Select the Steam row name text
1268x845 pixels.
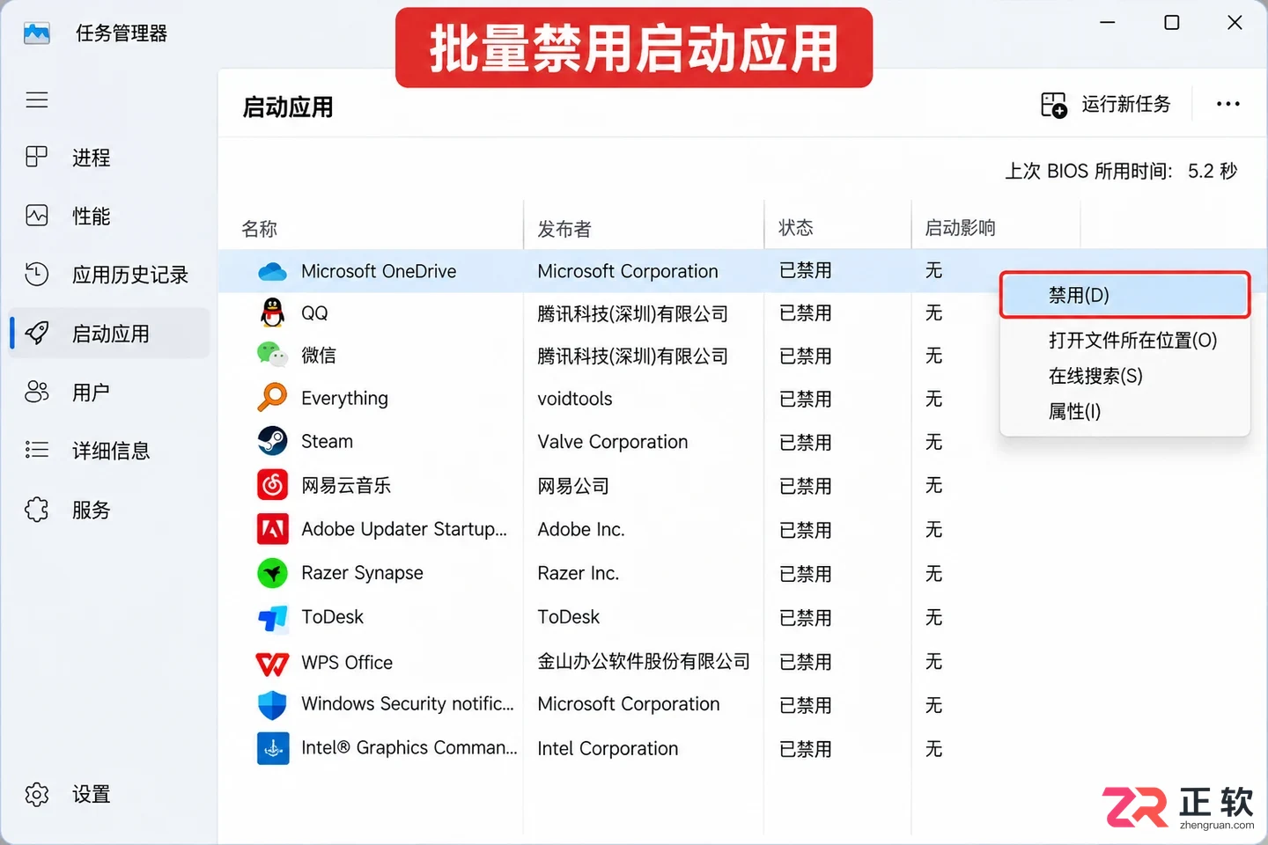(327, 441)
